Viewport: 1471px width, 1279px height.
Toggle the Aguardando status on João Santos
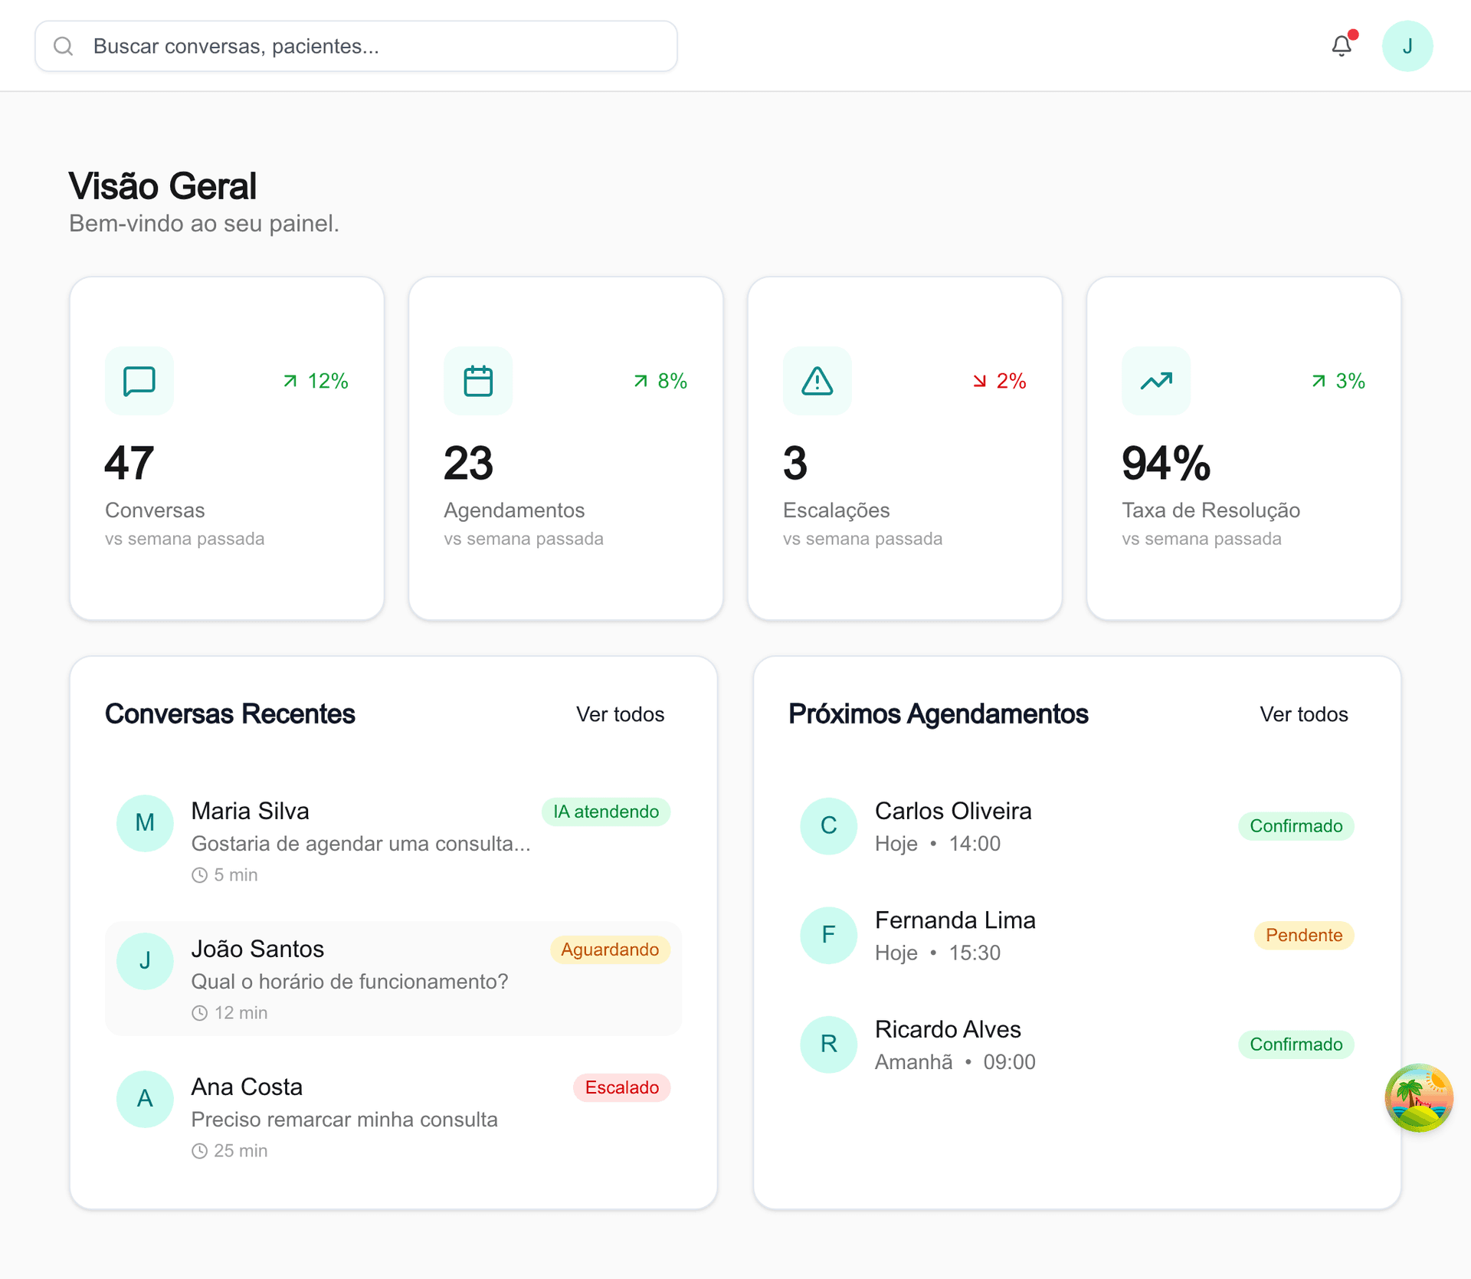(x=610, y=949)
